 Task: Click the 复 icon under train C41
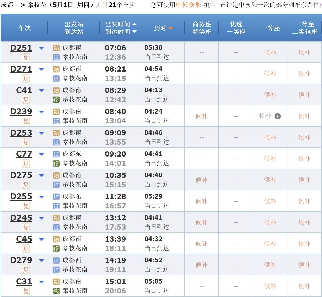coord(26,100)
